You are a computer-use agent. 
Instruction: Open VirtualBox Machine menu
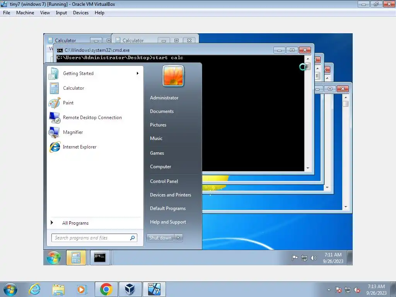tap(25, 13)
